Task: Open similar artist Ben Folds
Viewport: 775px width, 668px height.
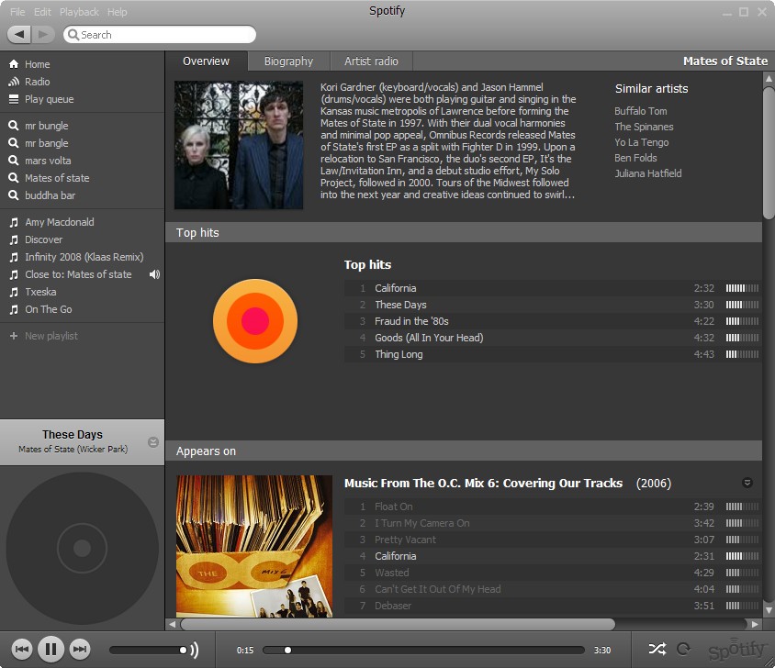Action: (635, 158)
